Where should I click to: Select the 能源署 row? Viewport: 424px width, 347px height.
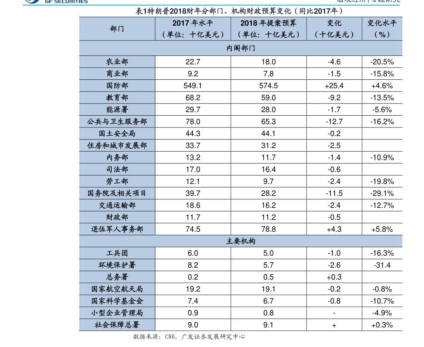pyautogui.click(x=117, y=109)
